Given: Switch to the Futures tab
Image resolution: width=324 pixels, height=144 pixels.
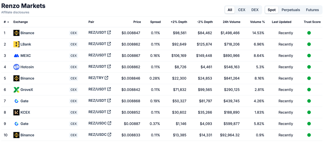Looking at the screenshot, I should [312, 10].
